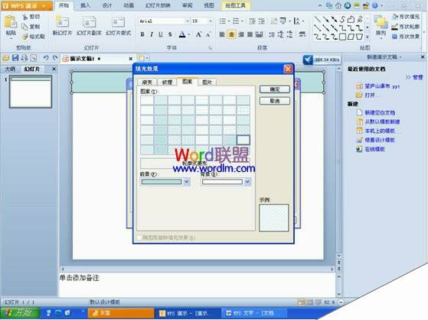Switch to the 动画 ribbon tab
The image size is (428, 320).
[x=129, y=5]
